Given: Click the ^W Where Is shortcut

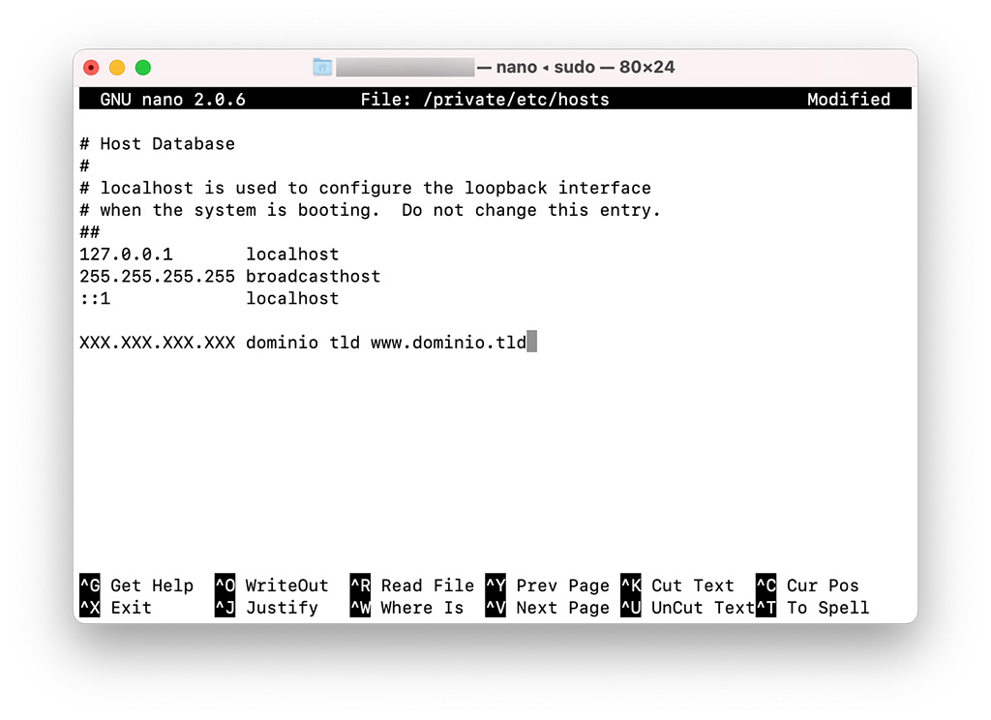Looking at the screenshot, I should [407, 608].
